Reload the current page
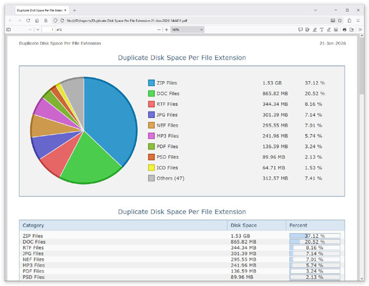 point(28,20)
